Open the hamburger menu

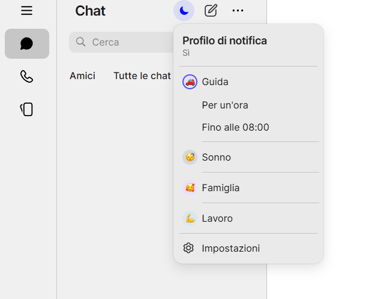click(x=26, y=11)
